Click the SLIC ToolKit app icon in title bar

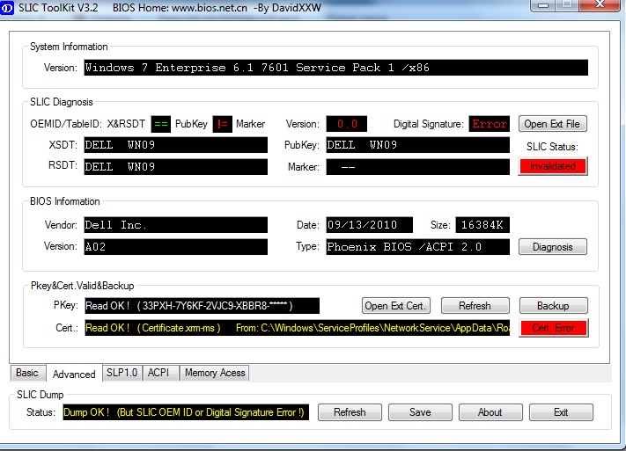coord(7,8)
